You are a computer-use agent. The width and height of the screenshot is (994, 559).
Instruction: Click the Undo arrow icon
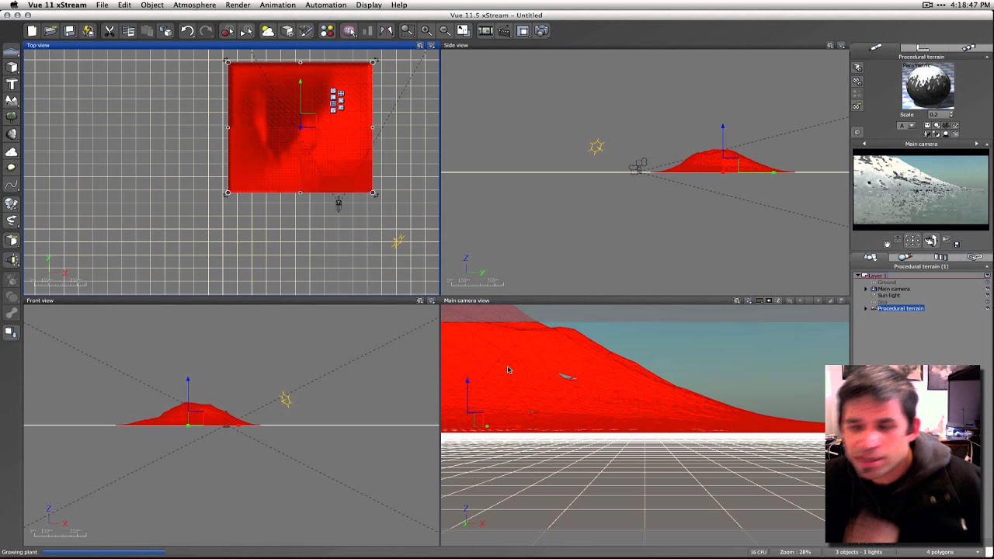(187, 31)
